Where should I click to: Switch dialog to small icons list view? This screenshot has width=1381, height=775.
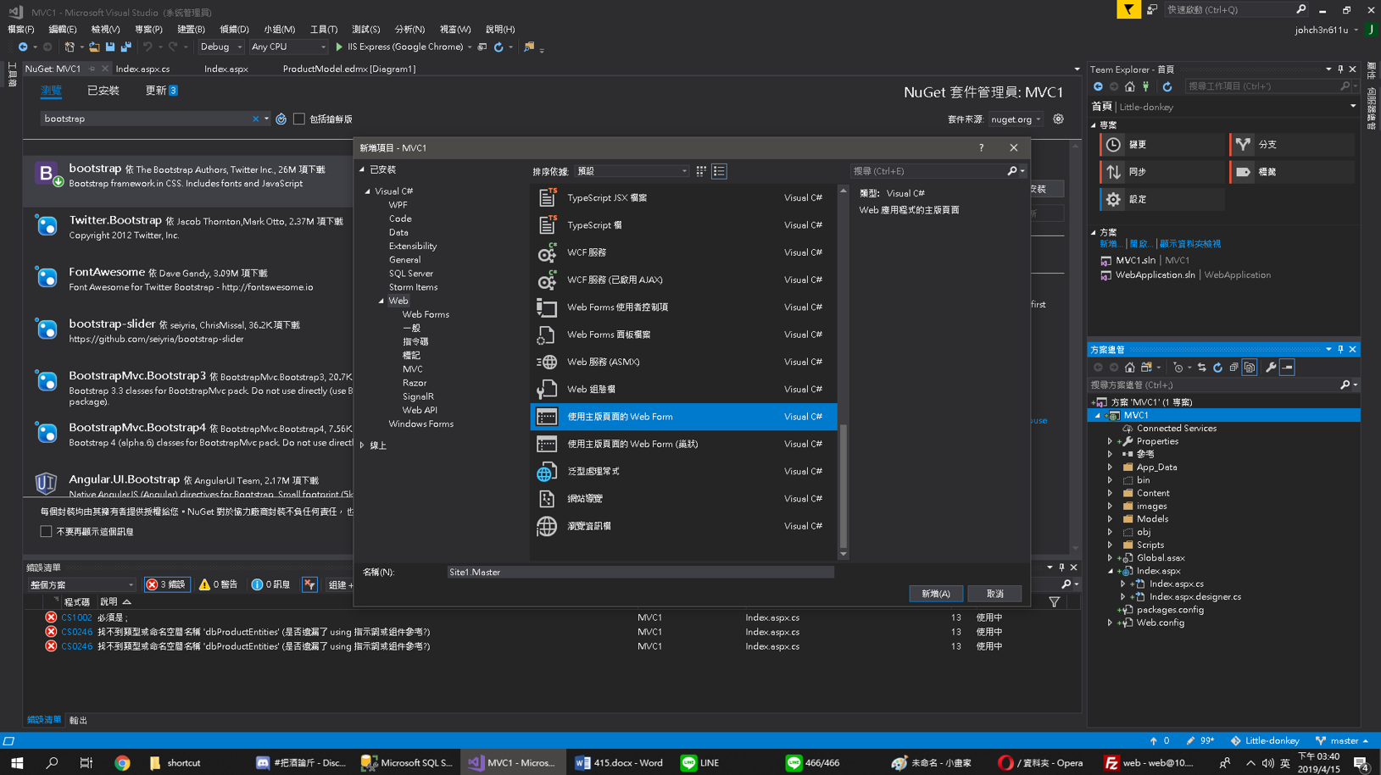[719, 171]
